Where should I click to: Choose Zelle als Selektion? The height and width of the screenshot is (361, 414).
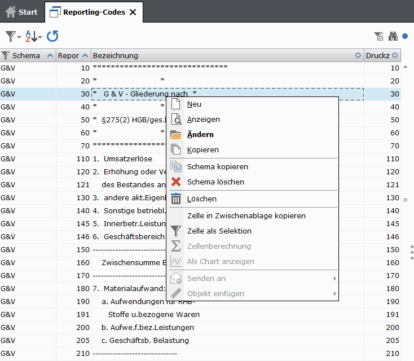(253, 231)
